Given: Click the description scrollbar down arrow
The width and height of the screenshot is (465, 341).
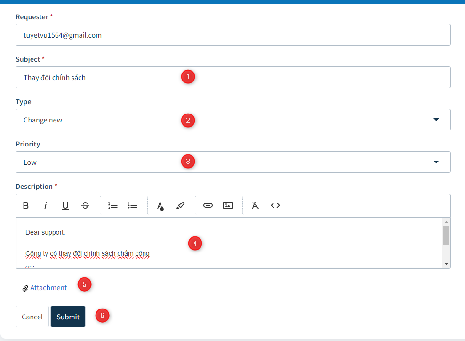Looking at the screenshot, I should pos(446,264).
